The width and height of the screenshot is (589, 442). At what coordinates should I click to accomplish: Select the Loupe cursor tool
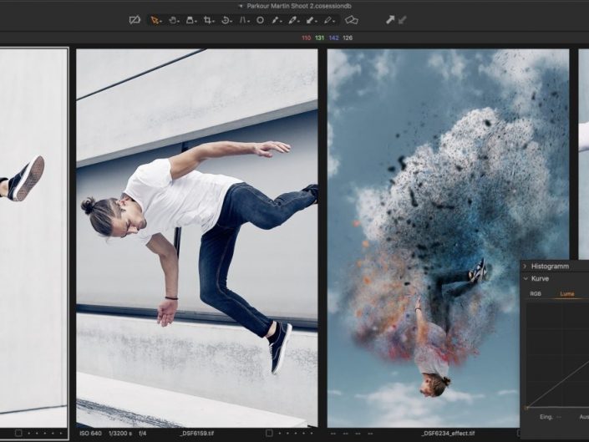(190, 20)
